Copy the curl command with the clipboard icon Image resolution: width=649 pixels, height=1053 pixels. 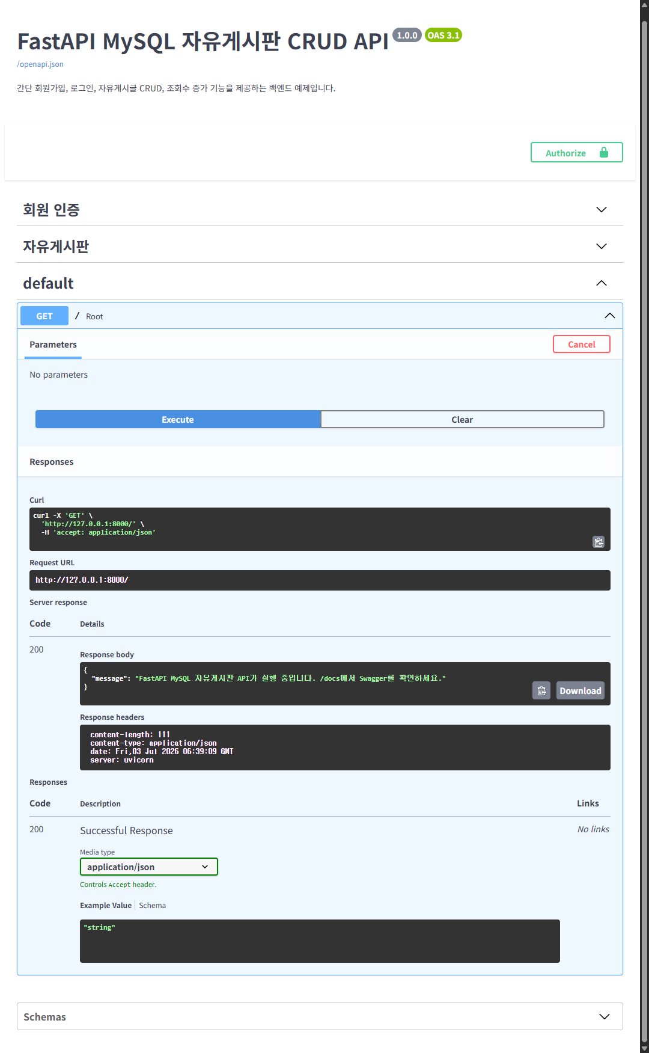pos(599,542)
